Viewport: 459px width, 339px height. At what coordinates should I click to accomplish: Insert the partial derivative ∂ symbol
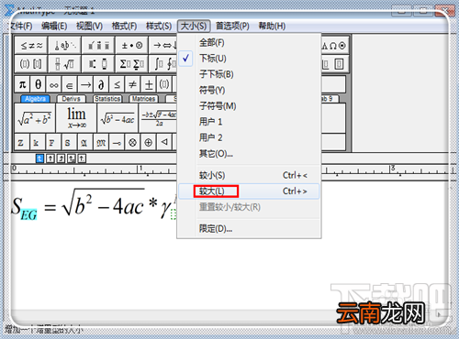101,84
